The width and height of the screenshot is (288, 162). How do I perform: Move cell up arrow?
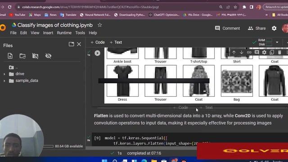pos(234,52)
